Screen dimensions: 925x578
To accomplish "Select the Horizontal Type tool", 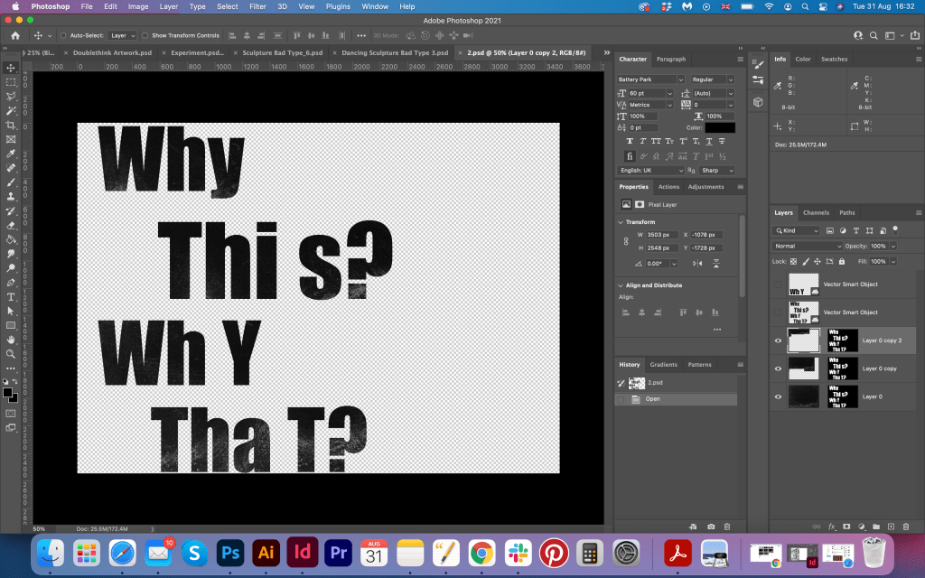I will click(x=11, y=296).
